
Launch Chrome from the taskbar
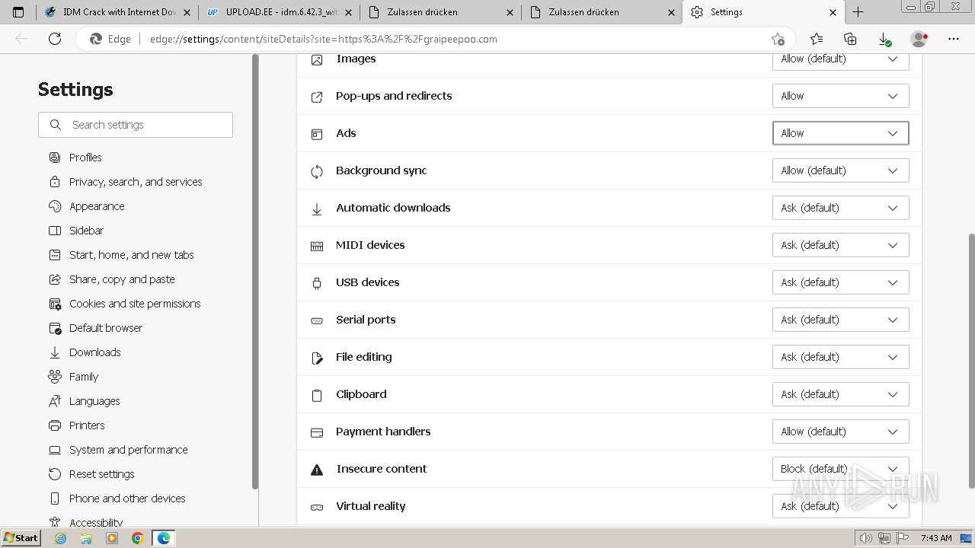pos(138,538)
